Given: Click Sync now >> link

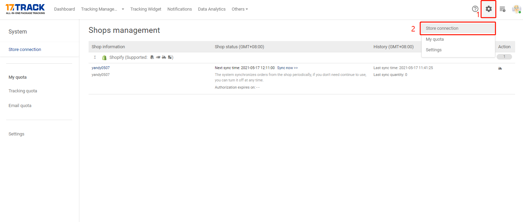Looking at the screenshot, I should 287,68.
